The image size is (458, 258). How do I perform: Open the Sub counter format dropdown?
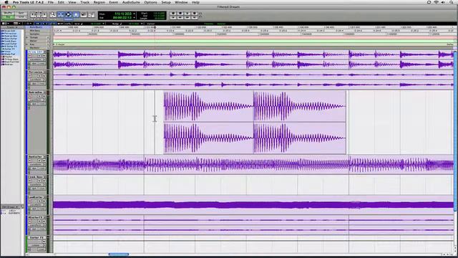pyautogui.click(x=135, y=18)
